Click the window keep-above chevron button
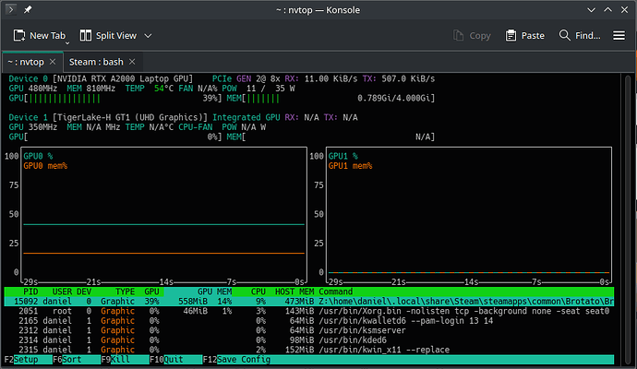This screenshot has width=637, height=369. pyautogui.click(x=607, y=10)
